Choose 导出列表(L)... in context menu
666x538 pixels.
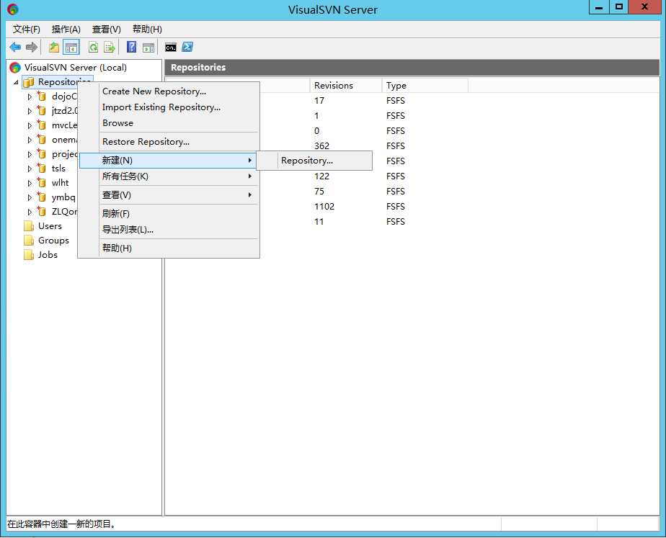point(169,230)
